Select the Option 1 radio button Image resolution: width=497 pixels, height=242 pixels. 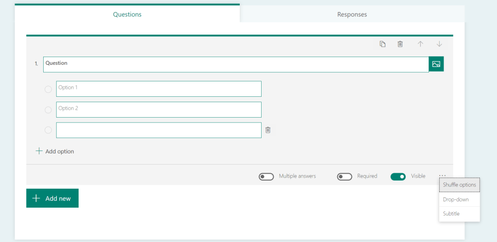[x=48, y=89]
